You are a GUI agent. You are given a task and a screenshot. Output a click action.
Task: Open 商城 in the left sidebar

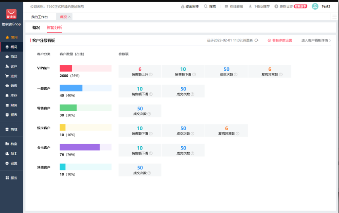click(11, 129)
